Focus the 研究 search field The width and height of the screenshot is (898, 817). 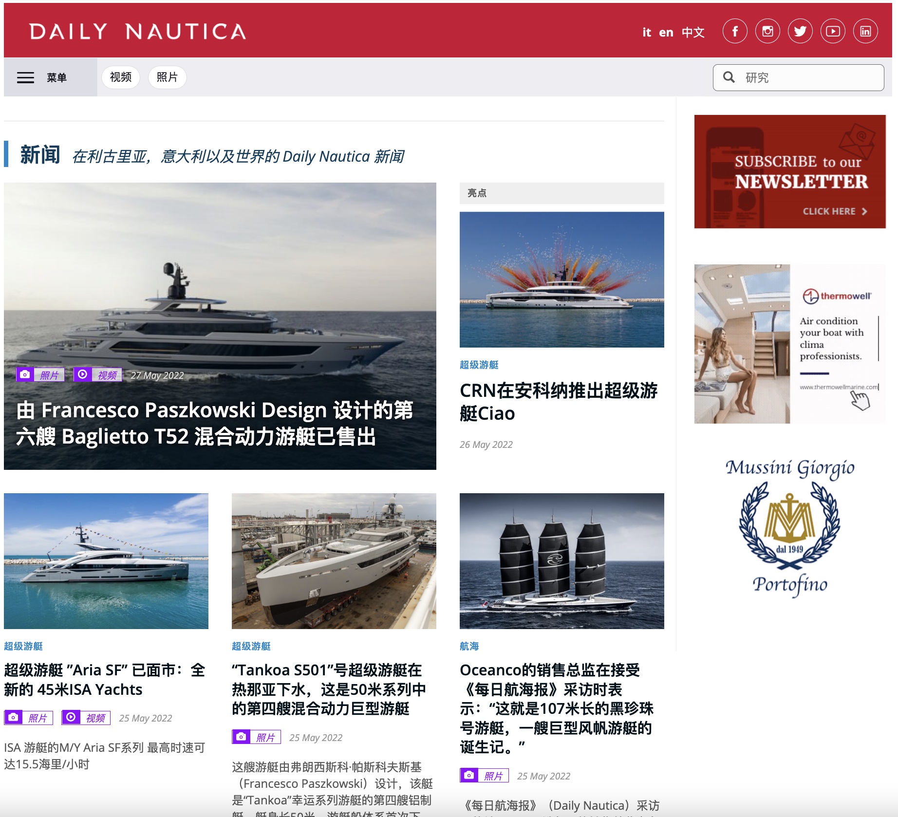coord(798,77)
